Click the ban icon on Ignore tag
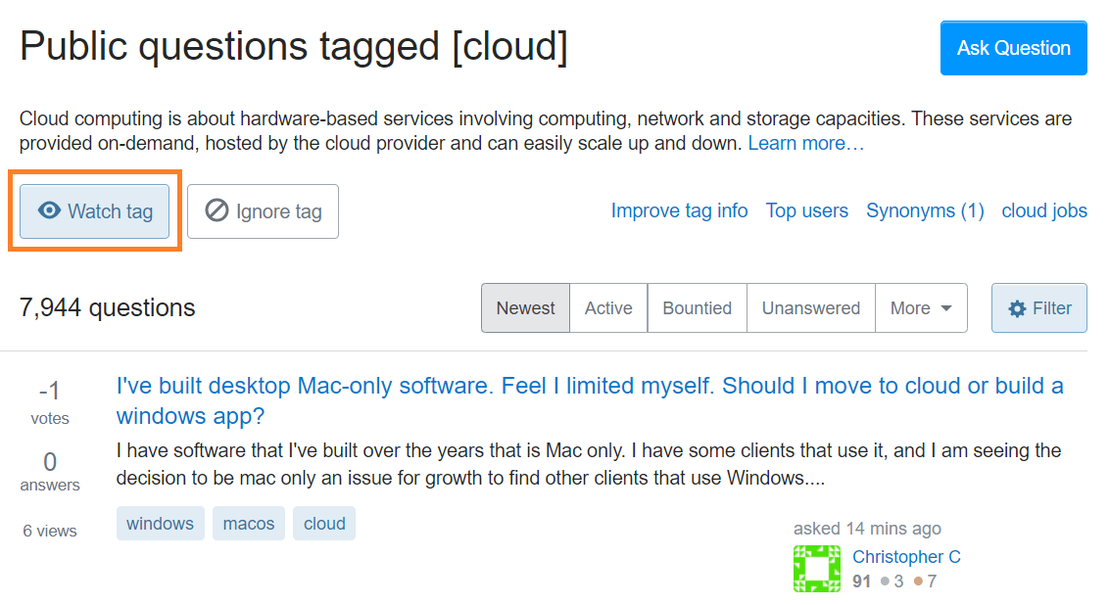Viewport: 1109px width, 605px height. [x=217, y=211]
